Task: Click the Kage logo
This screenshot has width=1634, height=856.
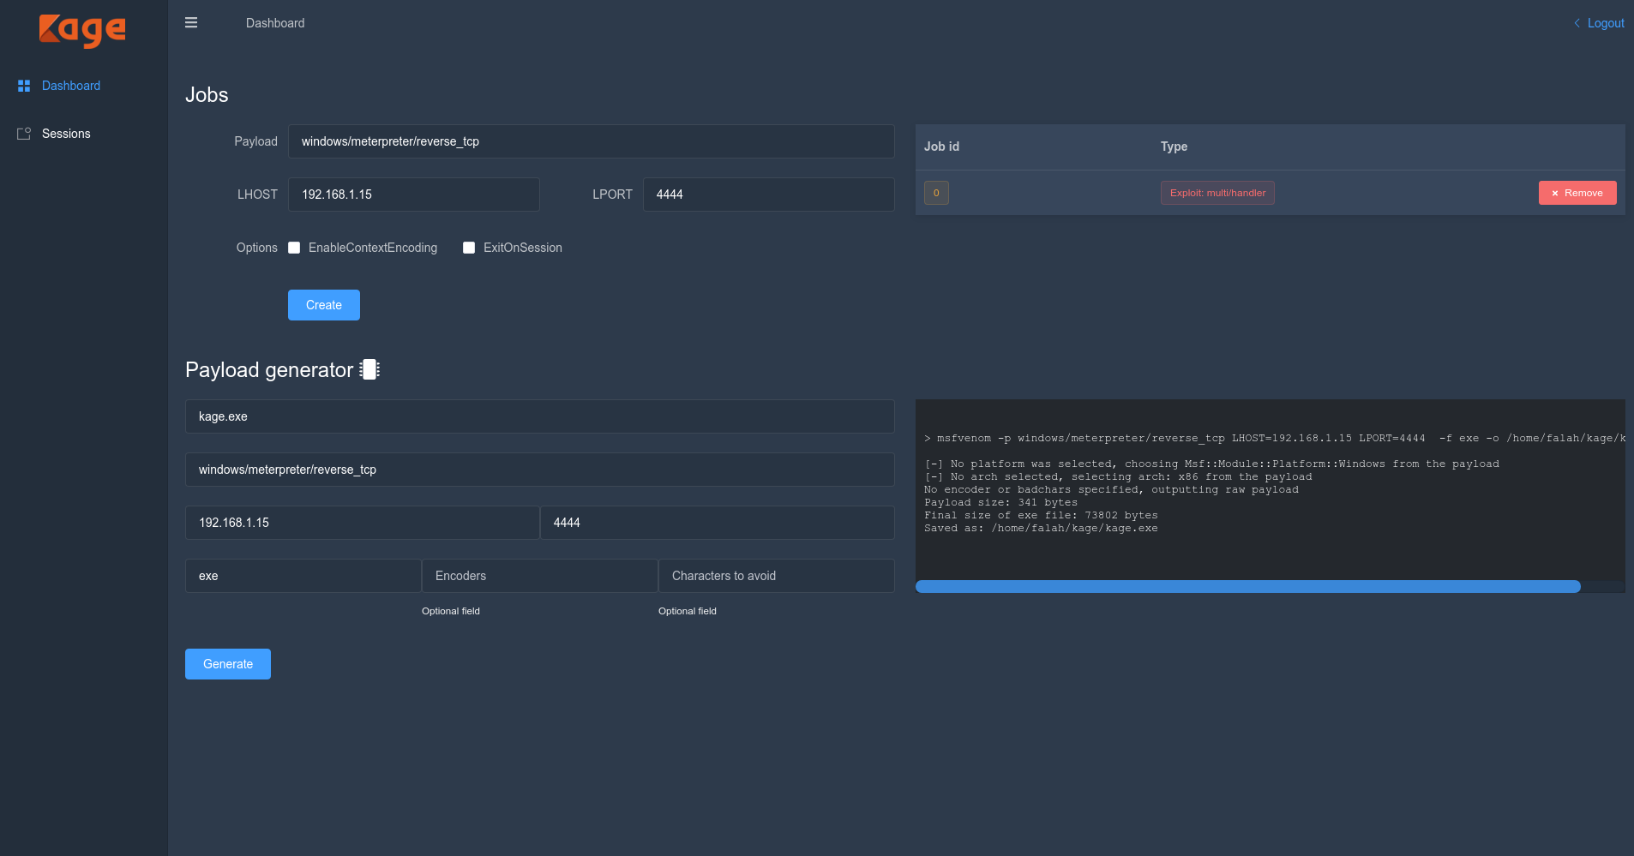Action: (x=82, y=30)
